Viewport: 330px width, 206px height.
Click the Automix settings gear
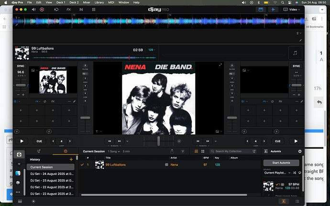coord(300,152)
